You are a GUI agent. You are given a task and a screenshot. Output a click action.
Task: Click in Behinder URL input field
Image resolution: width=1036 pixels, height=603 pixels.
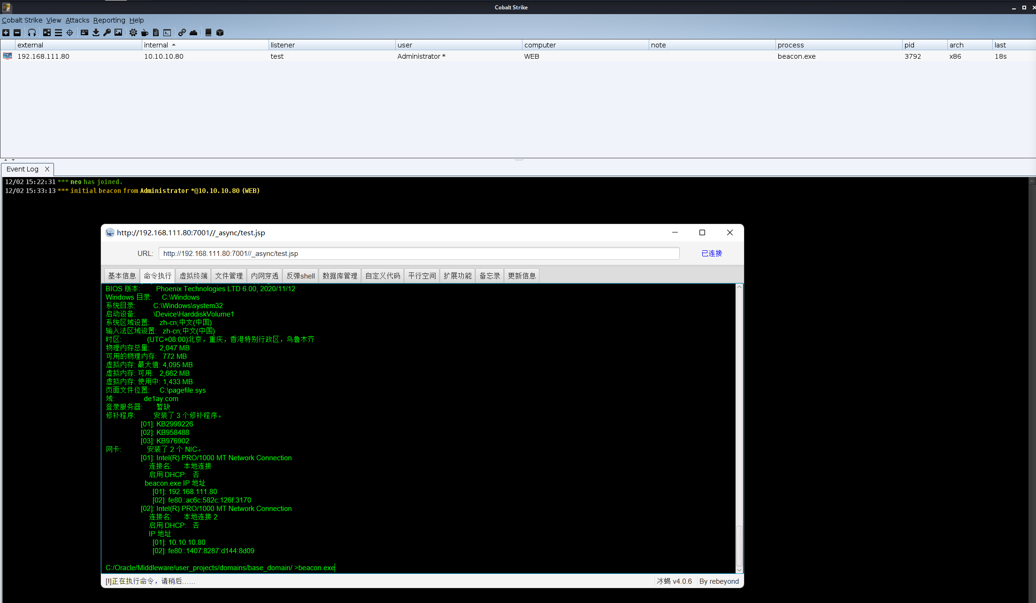[419, 254]
